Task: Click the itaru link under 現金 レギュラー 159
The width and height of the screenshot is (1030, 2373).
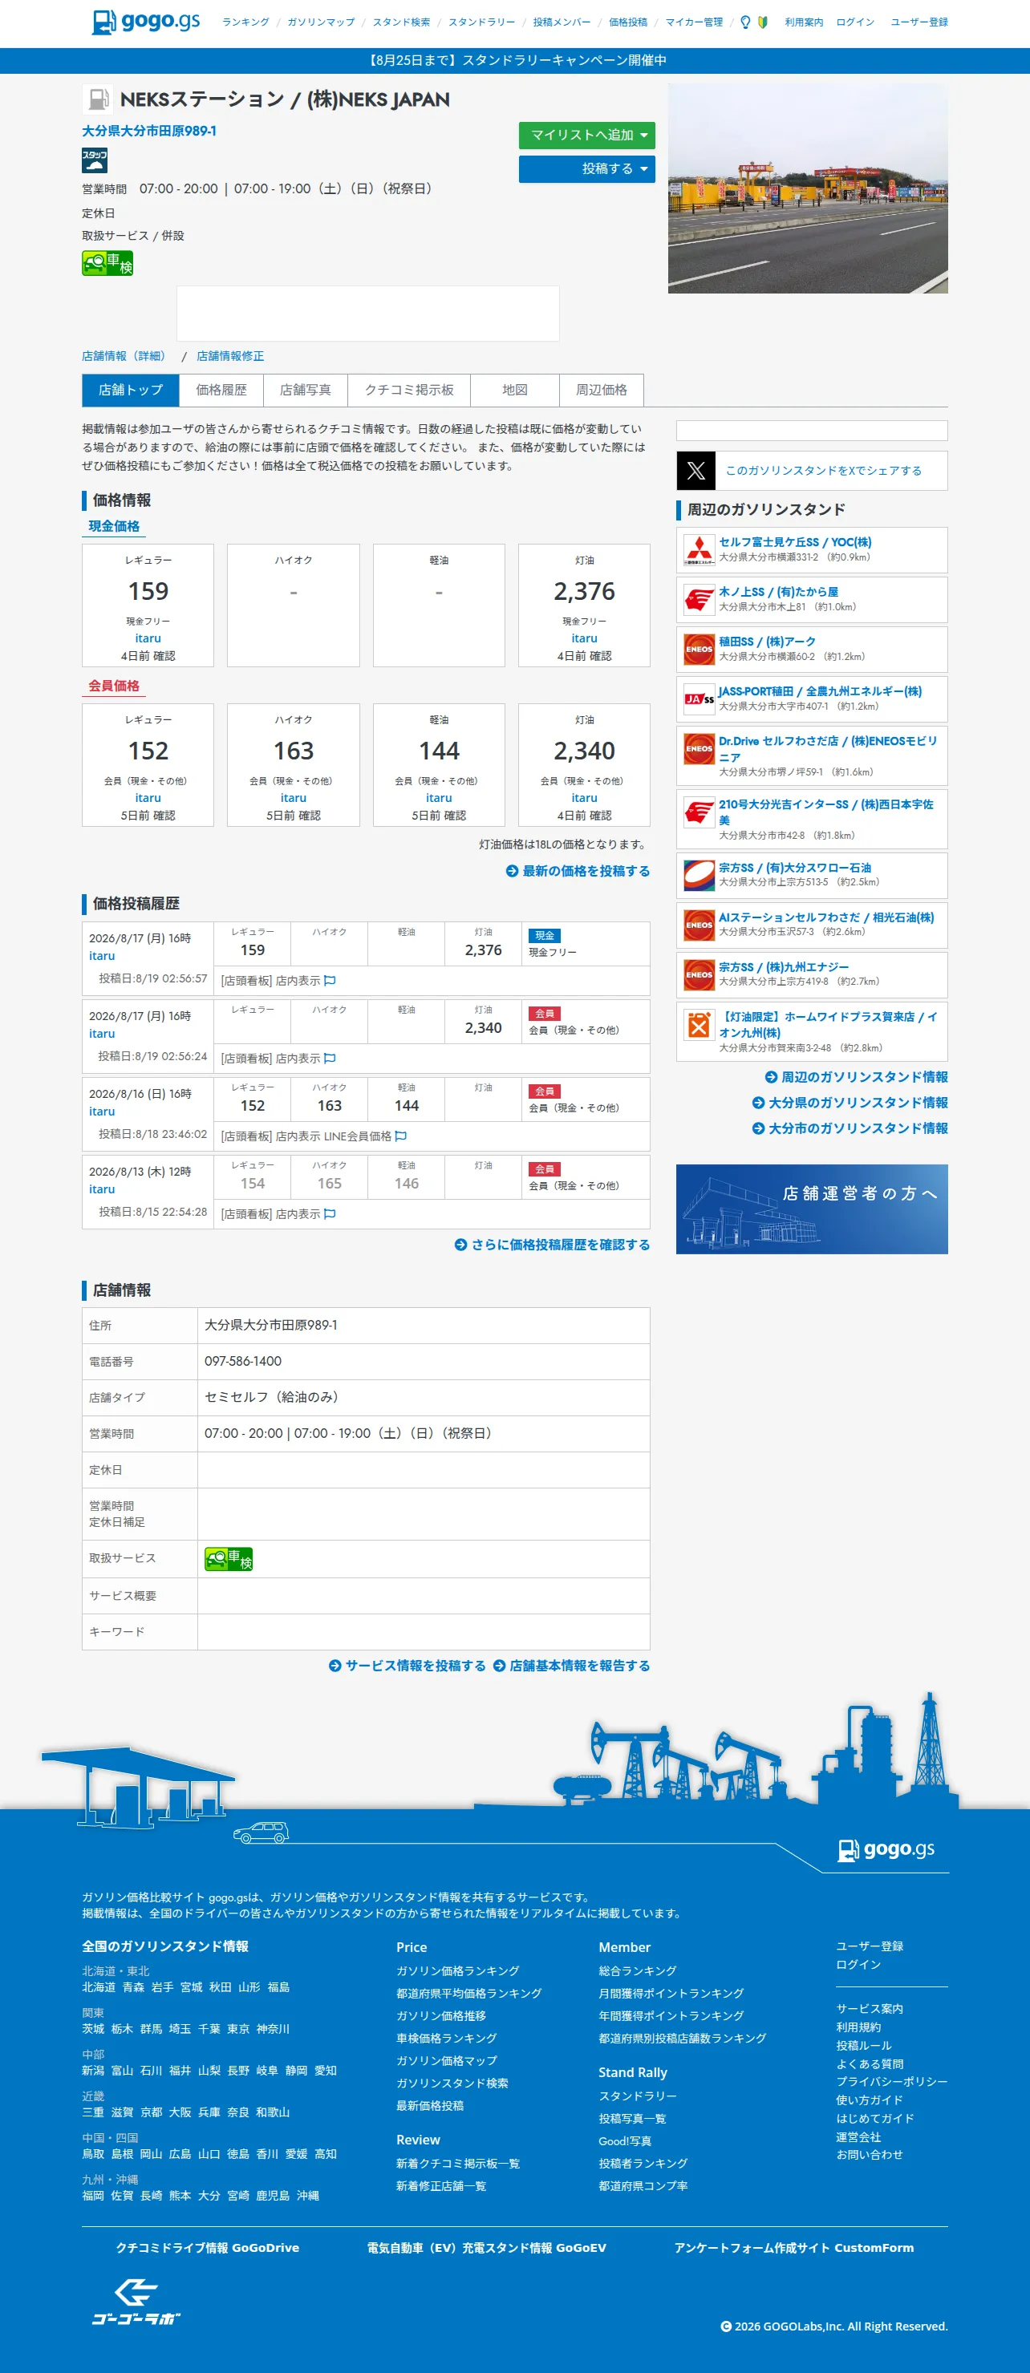Action: (148, 638)
